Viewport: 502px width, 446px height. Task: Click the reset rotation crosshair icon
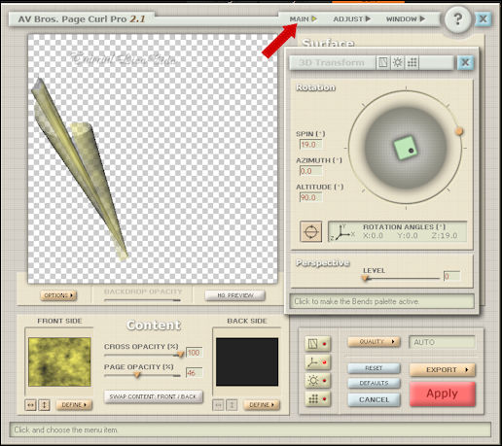pos(311,232)
